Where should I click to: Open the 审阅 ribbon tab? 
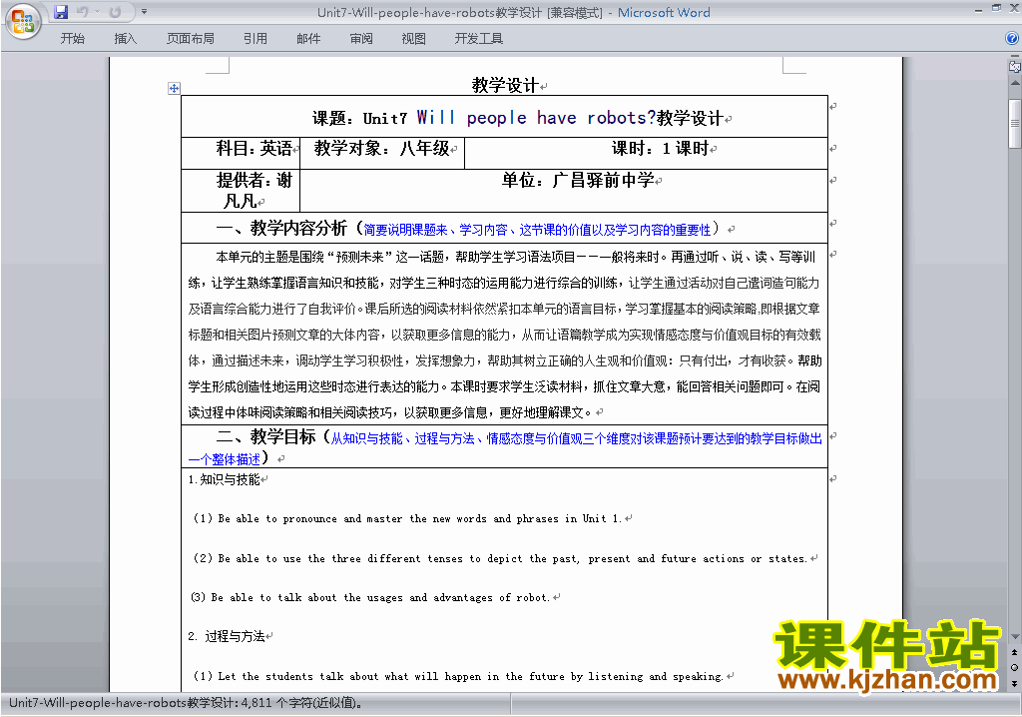361,39
